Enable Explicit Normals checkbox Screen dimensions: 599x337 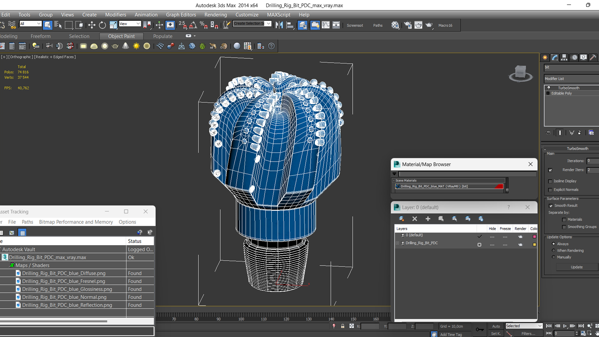pos(550,190)
